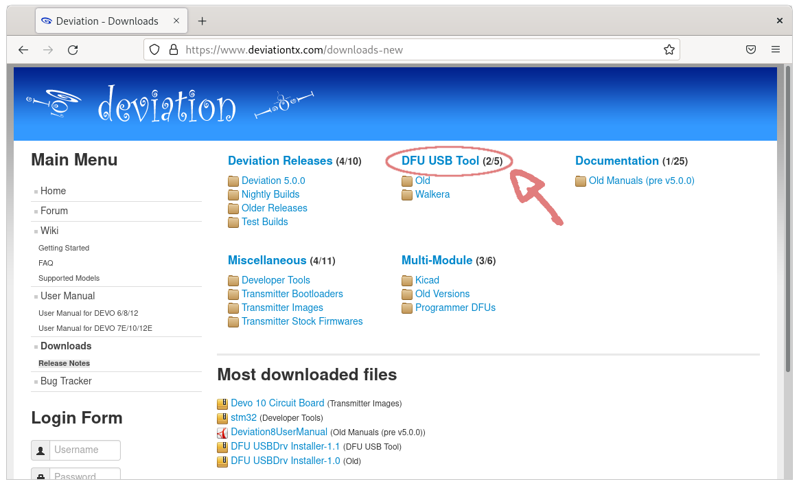Open the Multi-Module category heading

point(437,260)
